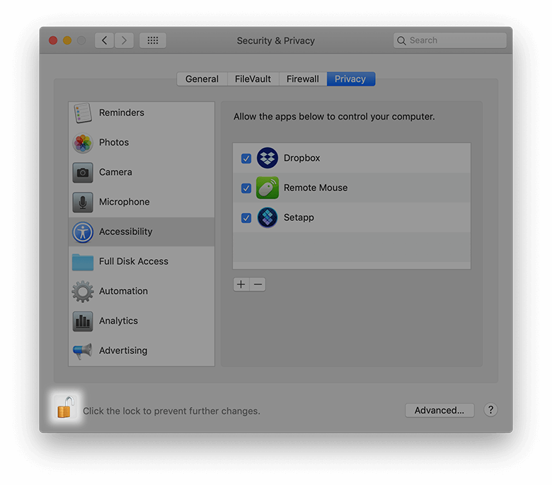Switch to the FileVault tab
Image resolution: width=552 pixels, height=485 pixels.
[253, 79]
